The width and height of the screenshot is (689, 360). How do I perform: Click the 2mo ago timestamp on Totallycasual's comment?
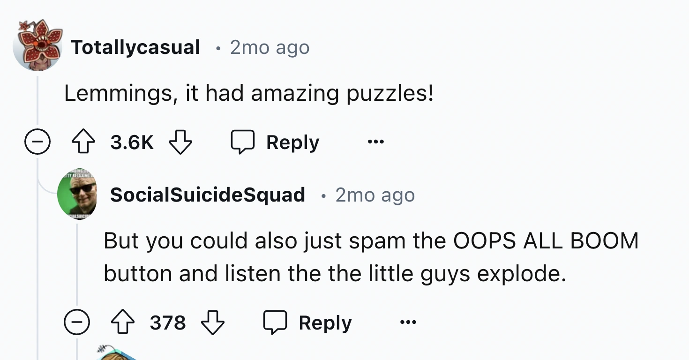click(270, 47)
